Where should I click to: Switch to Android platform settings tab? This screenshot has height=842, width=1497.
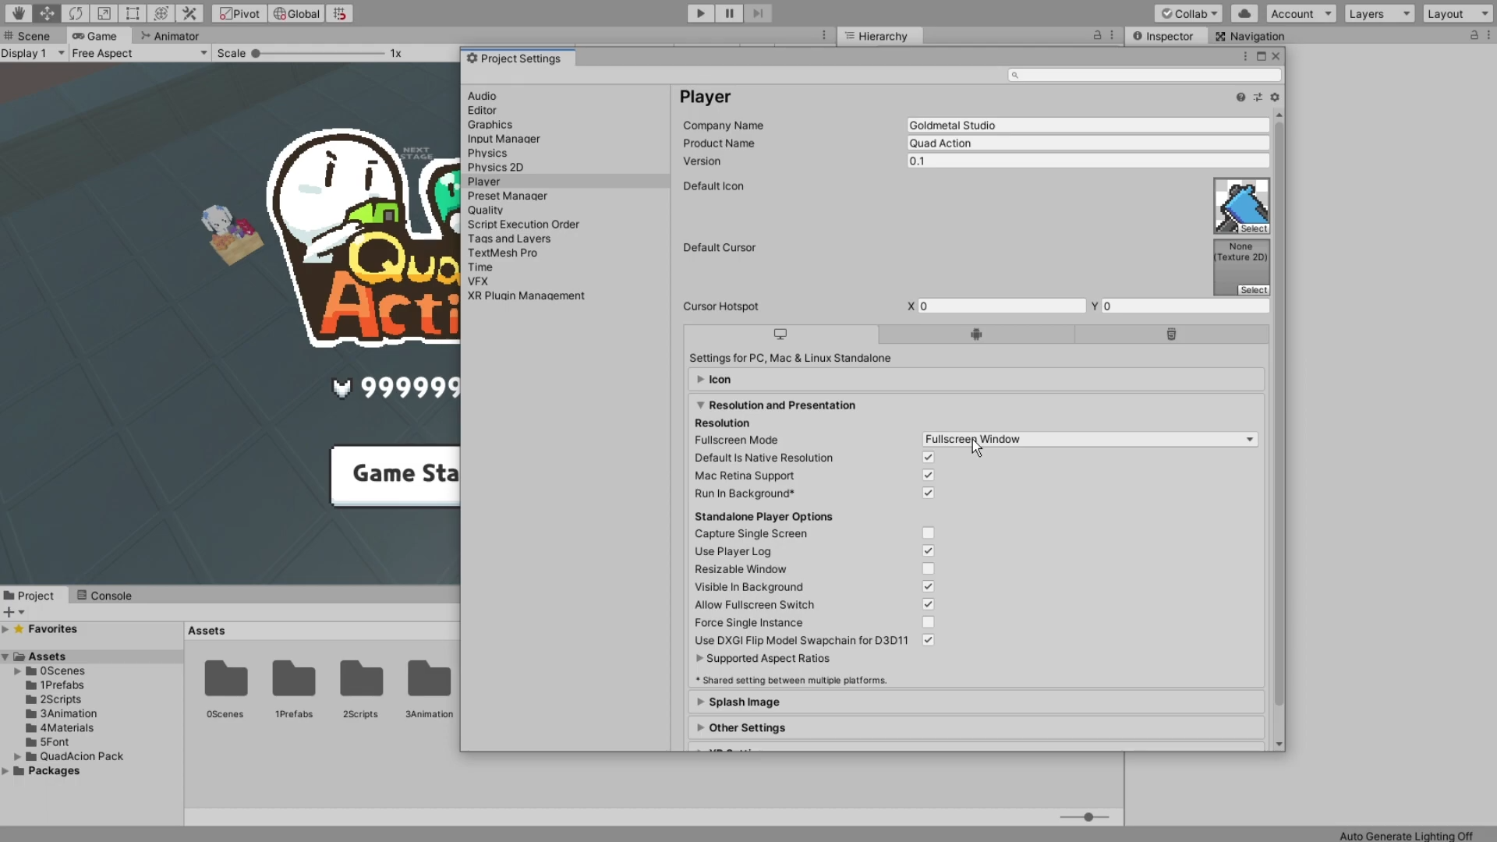pos(975,334)
